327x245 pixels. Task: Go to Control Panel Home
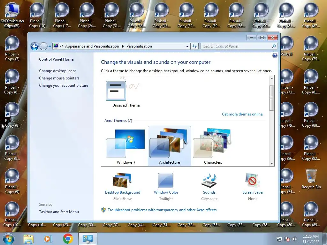[56, 59]
